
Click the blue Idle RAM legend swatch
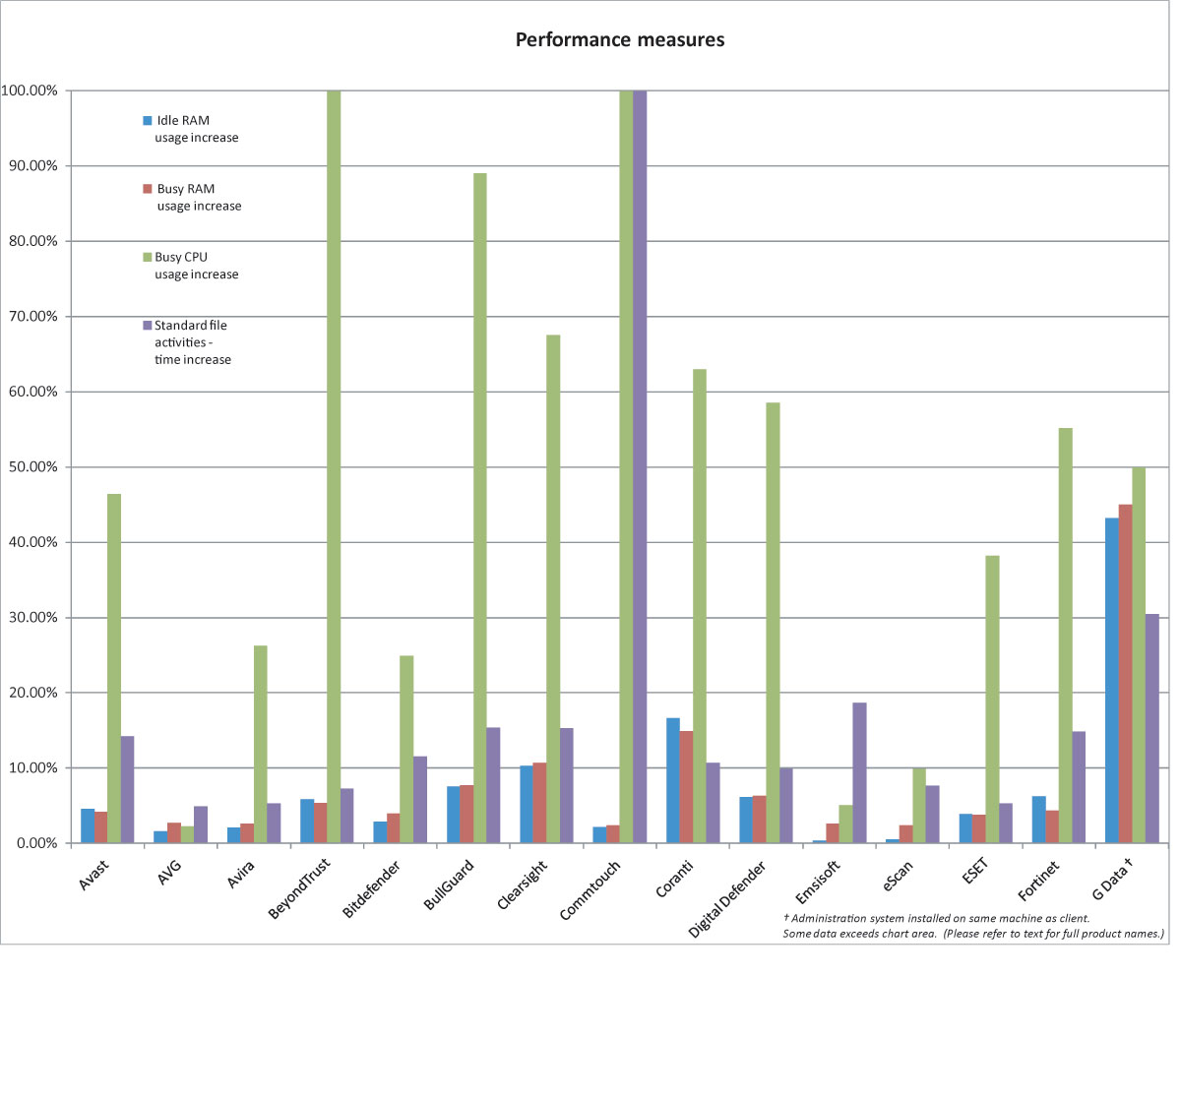[x=148, y=121]
